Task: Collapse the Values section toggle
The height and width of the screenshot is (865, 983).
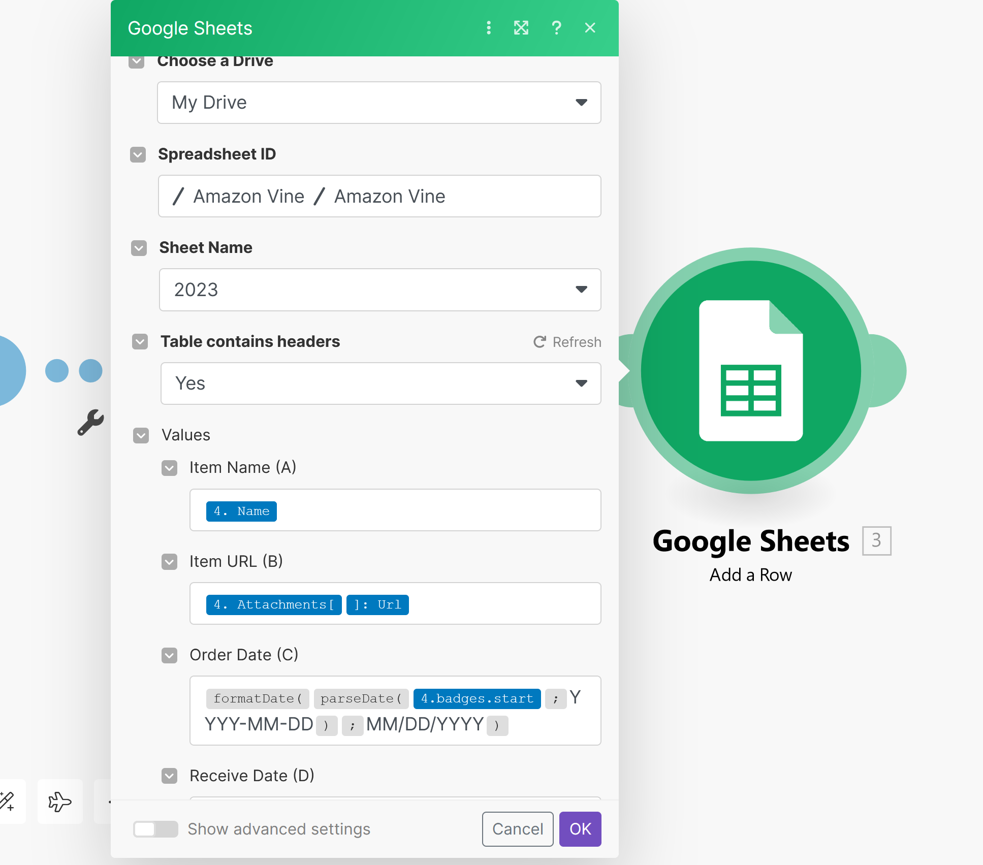Action: 141,435
